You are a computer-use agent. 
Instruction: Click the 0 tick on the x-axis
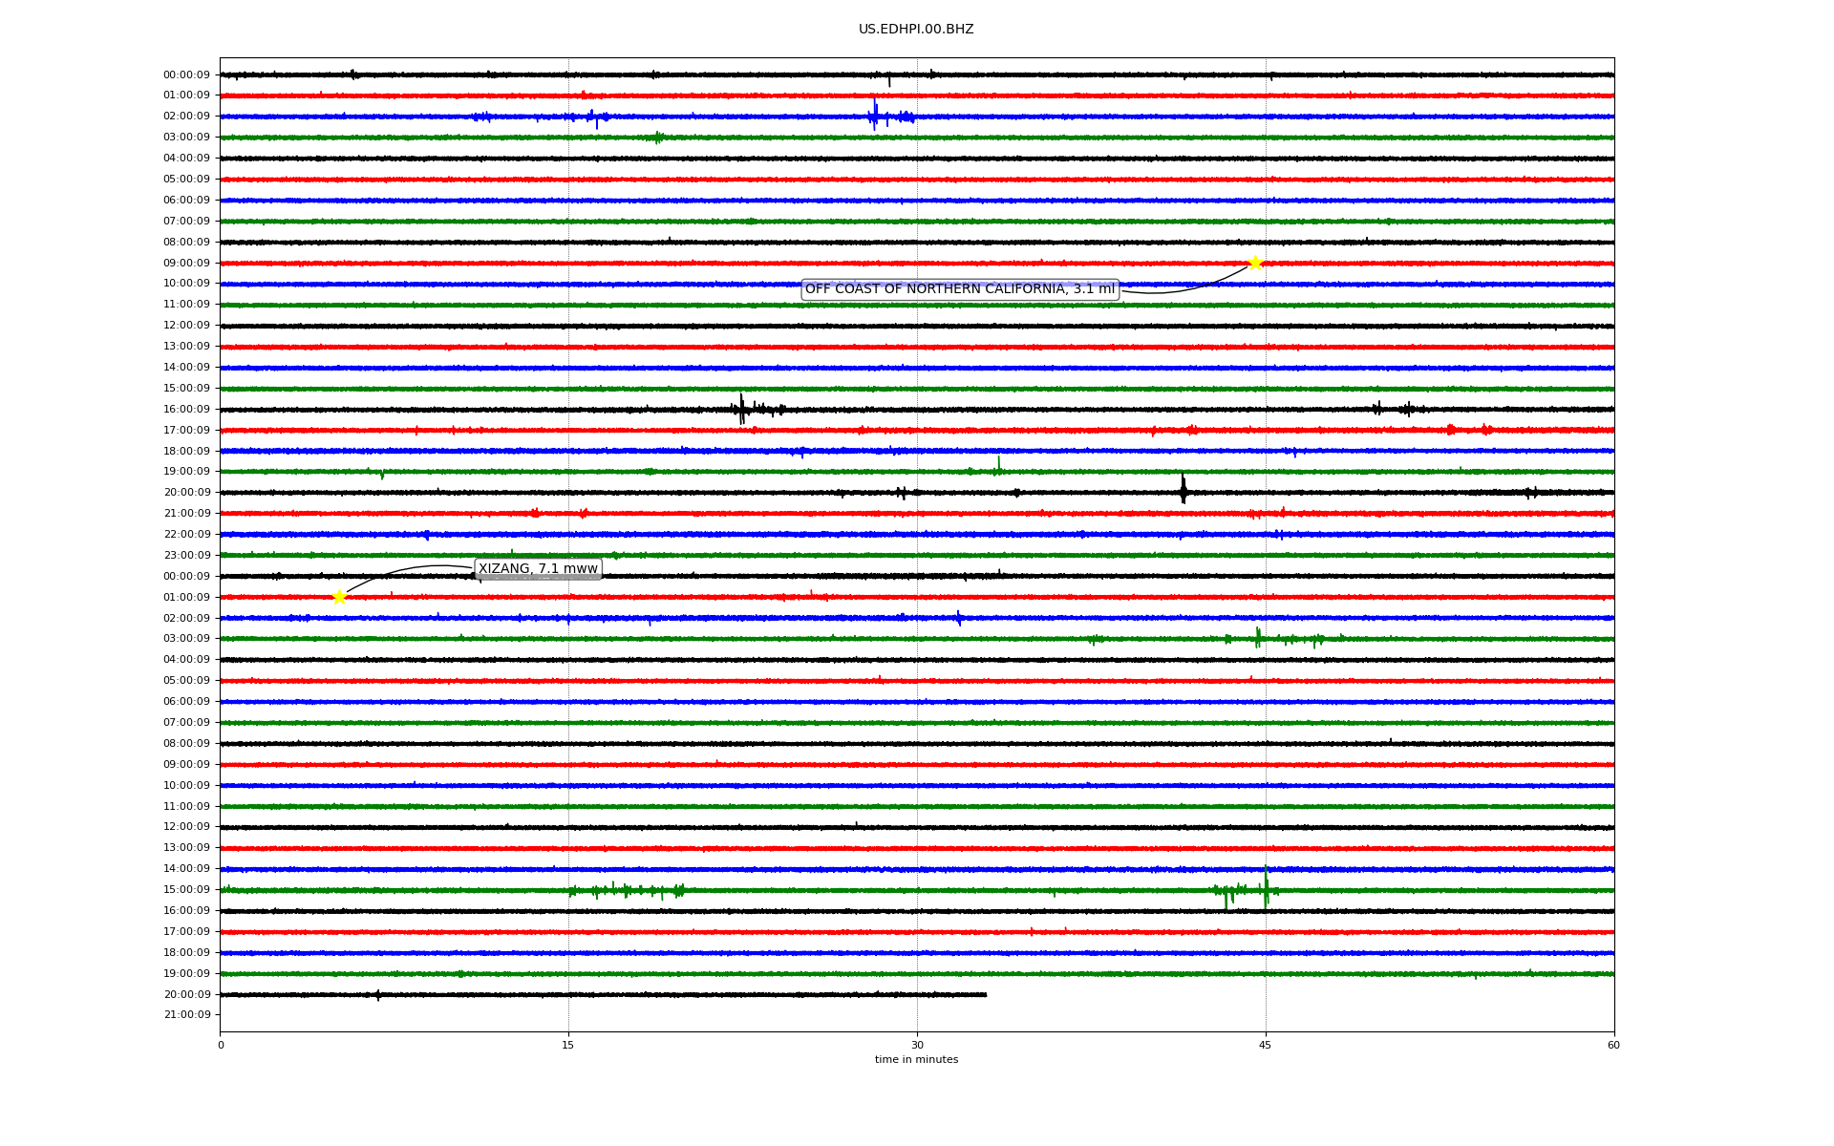(221, 1045)
